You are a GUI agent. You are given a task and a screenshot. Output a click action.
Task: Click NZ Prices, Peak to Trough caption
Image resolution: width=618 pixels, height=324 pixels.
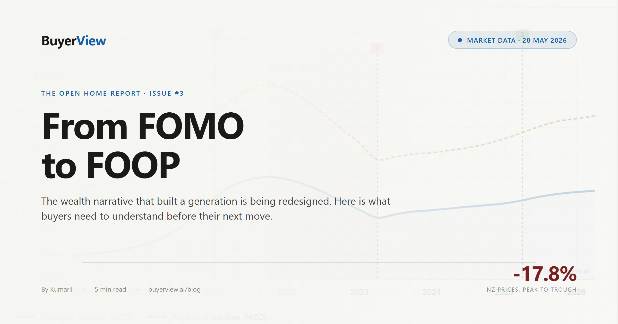coord(531,290)
